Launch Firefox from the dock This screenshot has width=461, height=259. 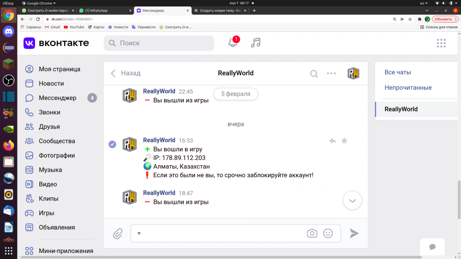pyautogui.click(x=8, y=145)
